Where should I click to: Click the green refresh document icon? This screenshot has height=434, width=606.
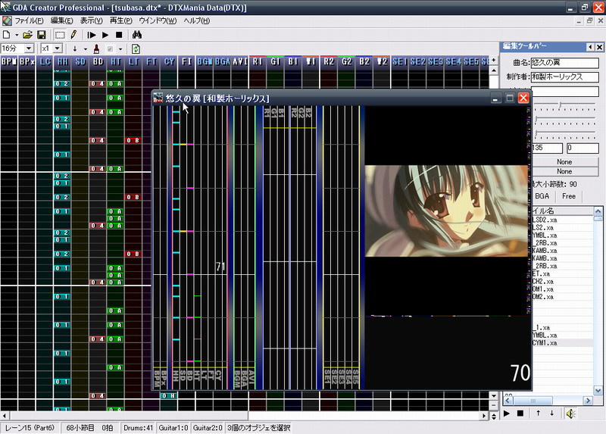pyautogui.click(x=136, y=48)
